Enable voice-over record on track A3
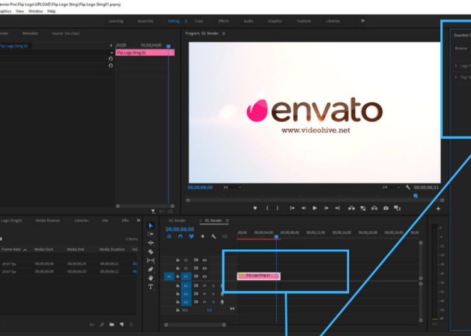This screenshot has width=471, height=336. [x=222, y=302]
